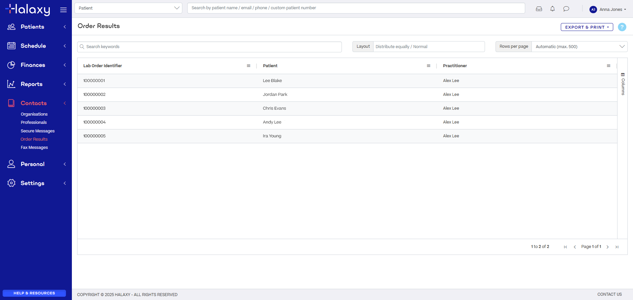
Task: Expand the Finances menu chevron
Action: pos(65,65)
